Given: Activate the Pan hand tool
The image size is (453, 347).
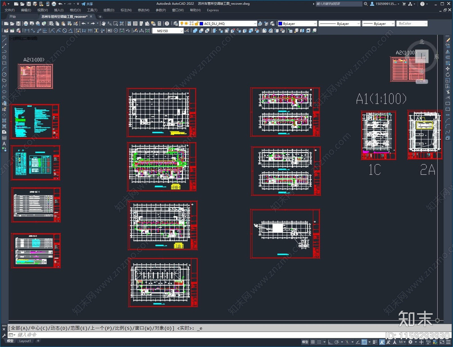Looking at the screenshot, I should 103,23.
